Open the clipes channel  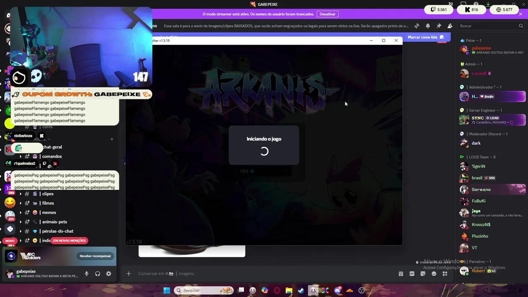click(48, 194)
